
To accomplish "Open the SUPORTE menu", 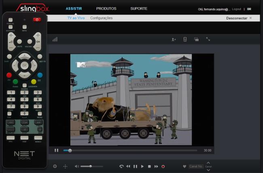I will [x=139, y=8].
